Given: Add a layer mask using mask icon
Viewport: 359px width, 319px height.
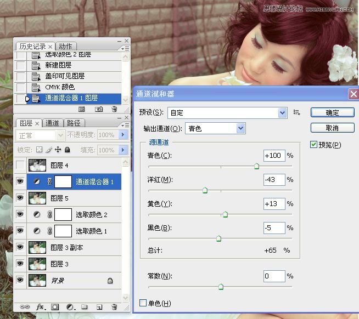Looking at the screenshot, I should pos(55,307).
